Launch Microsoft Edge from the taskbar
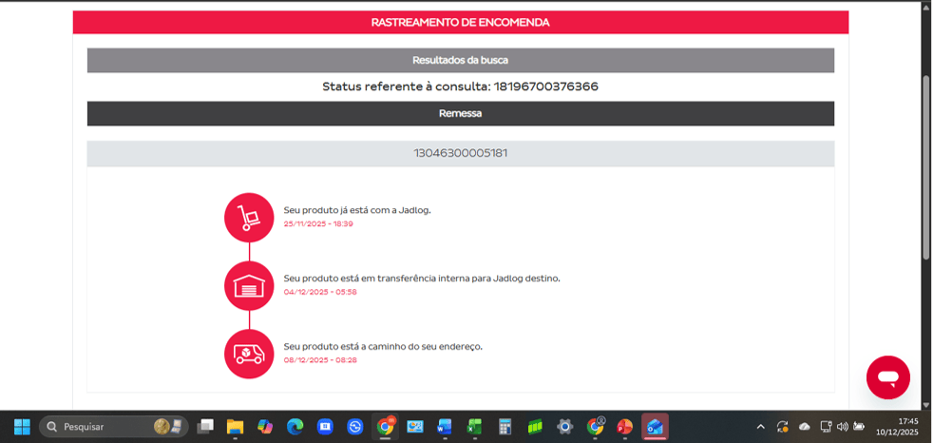The height and width of the screenshot is (443, 934). tap(295, 427)
